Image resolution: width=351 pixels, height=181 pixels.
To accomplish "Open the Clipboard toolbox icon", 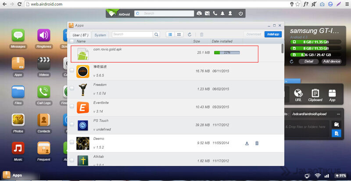I will coord(315,95).
